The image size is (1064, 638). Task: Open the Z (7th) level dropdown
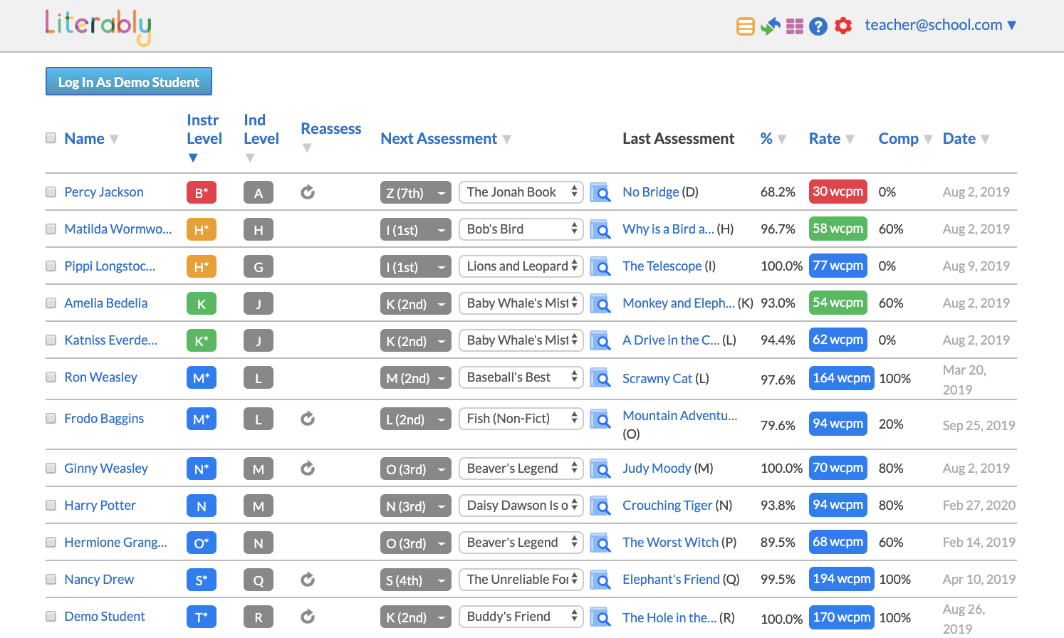click(415, 193)
